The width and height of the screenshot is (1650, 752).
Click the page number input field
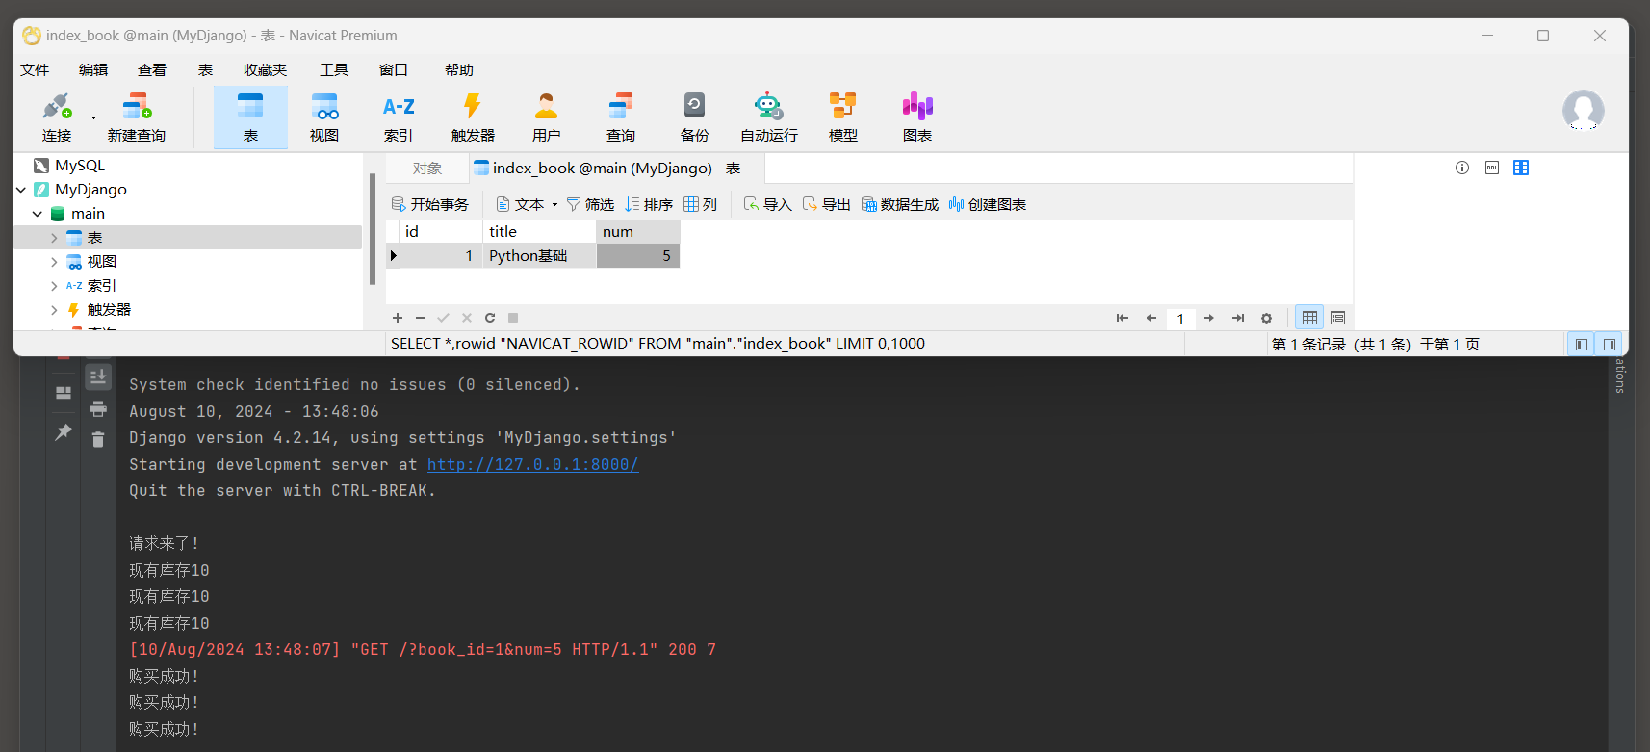[1180, 319]
